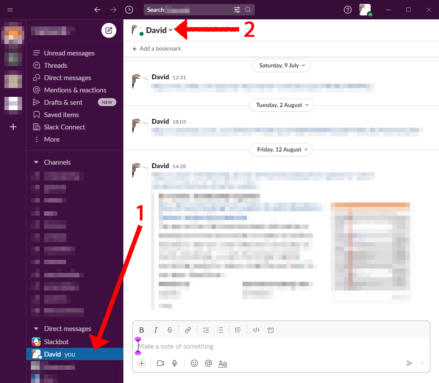Open Direct messages in the top sidebar list

(x=67, y=78)
